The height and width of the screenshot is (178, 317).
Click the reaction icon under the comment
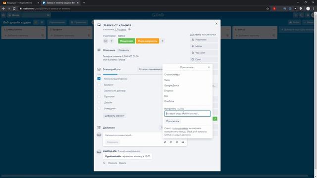(105, 163)
